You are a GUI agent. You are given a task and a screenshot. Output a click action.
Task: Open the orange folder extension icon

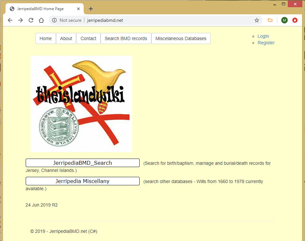click(x=270, y=20)
